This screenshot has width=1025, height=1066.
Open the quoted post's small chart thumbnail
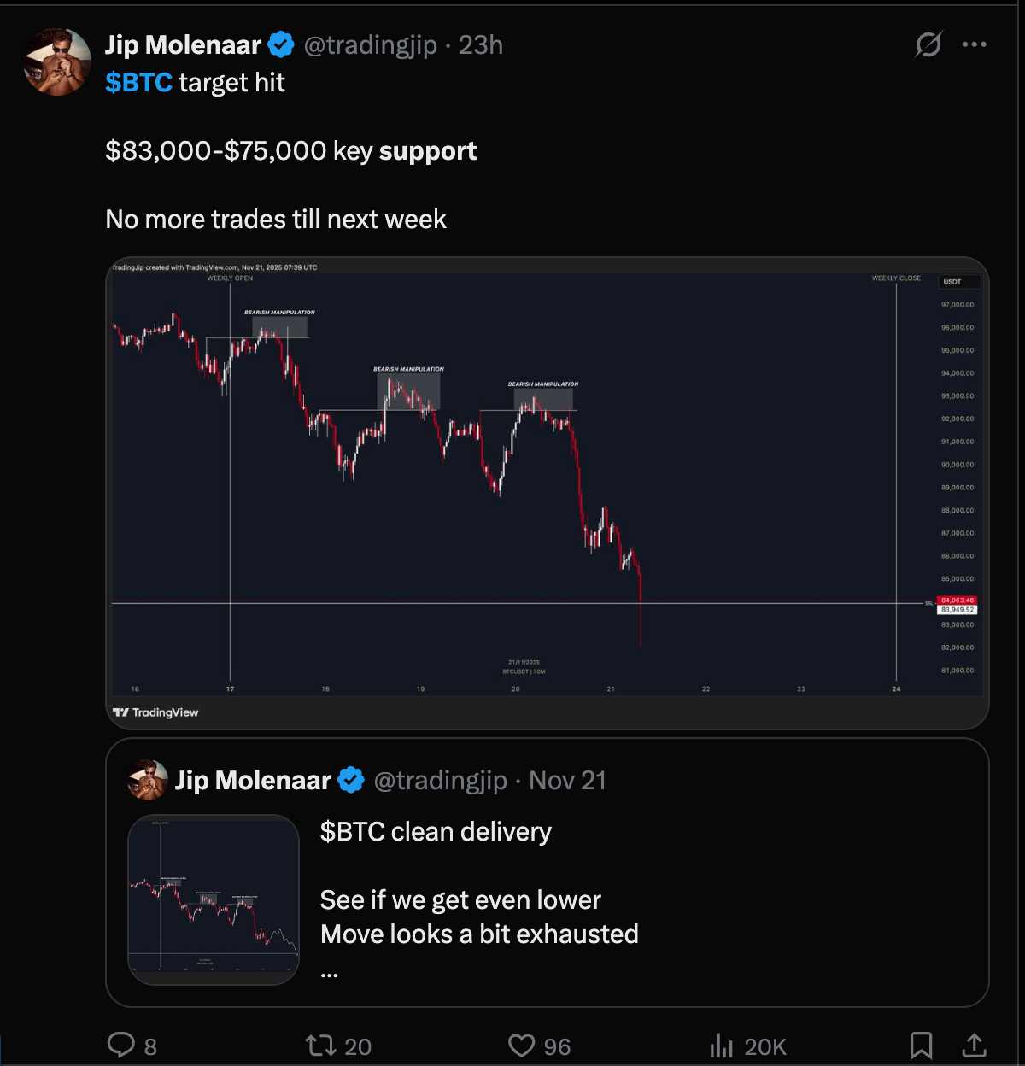[x=214, y=899]
